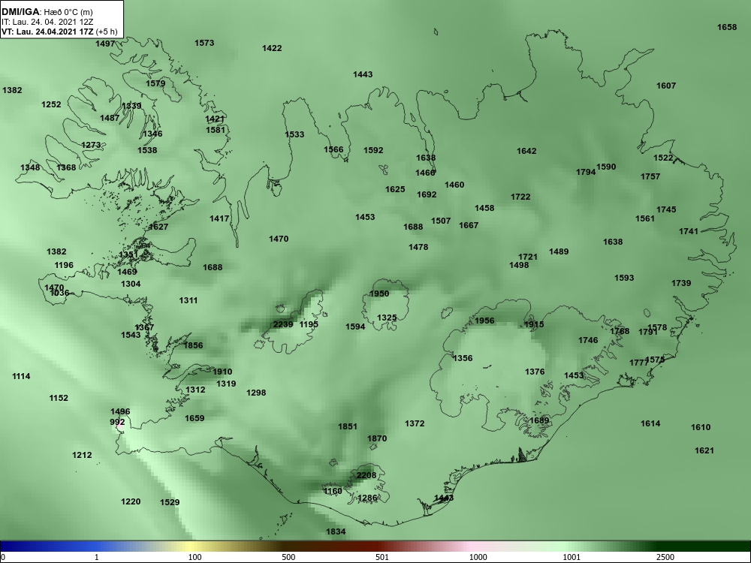Select the 1356 value
This screenshot has width=751, height=563.
pos(463,358)
